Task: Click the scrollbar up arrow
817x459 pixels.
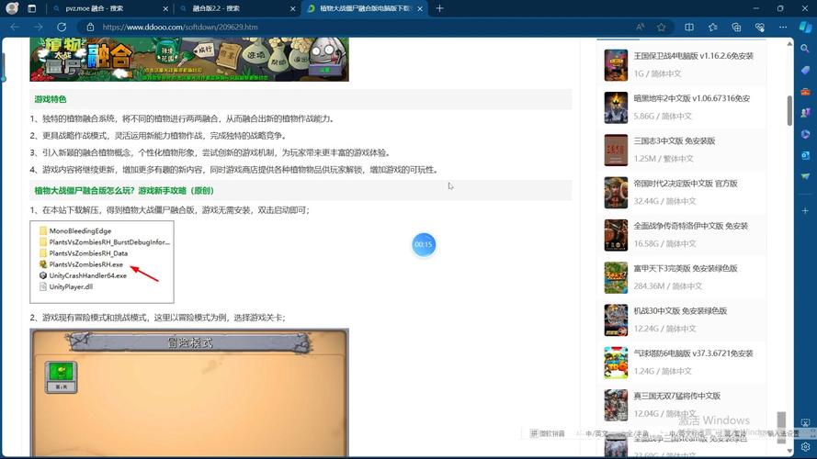Action: (789, 44)
